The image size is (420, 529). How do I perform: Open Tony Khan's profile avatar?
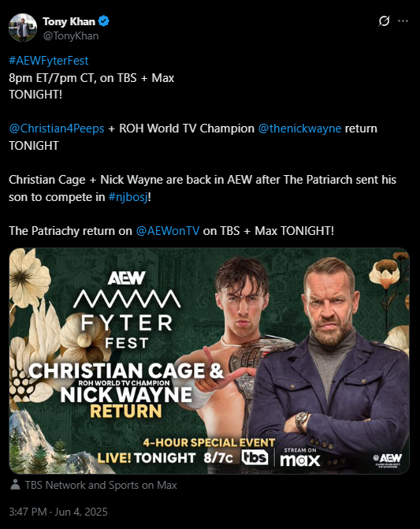pos(23,28)
